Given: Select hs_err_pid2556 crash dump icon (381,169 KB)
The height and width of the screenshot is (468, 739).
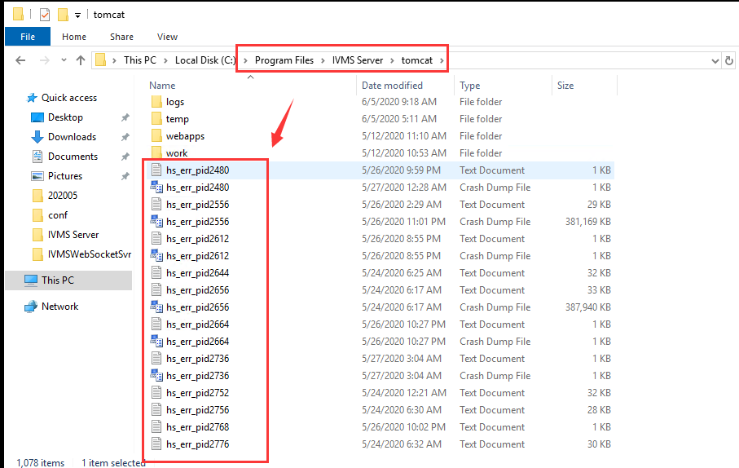Looking at the screenshot, I should click(156, 221).
